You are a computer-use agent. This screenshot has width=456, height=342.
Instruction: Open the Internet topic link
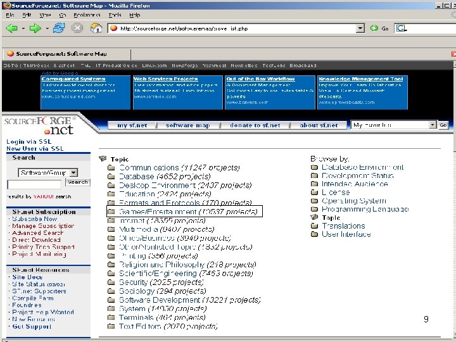pyautogui.click(x=132, y=221)
